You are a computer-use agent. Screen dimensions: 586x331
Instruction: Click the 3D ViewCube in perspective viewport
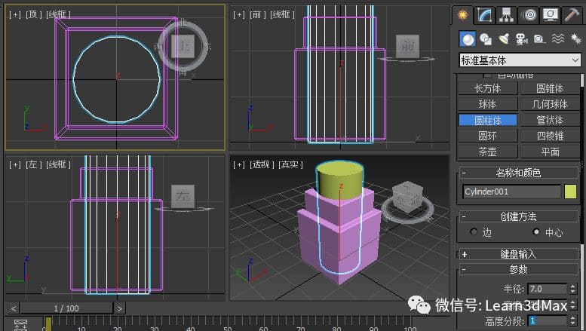[x=407, y=197]
